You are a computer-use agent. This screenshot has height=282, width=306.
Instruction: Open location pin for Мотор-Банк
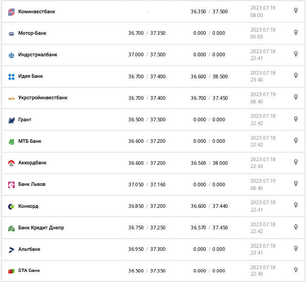tap(296, 33)
